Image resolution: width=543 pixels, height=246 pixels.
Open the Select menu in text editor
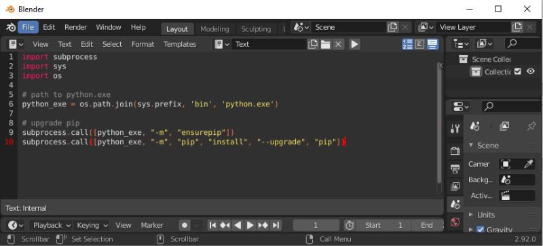(x=112, y=44)
